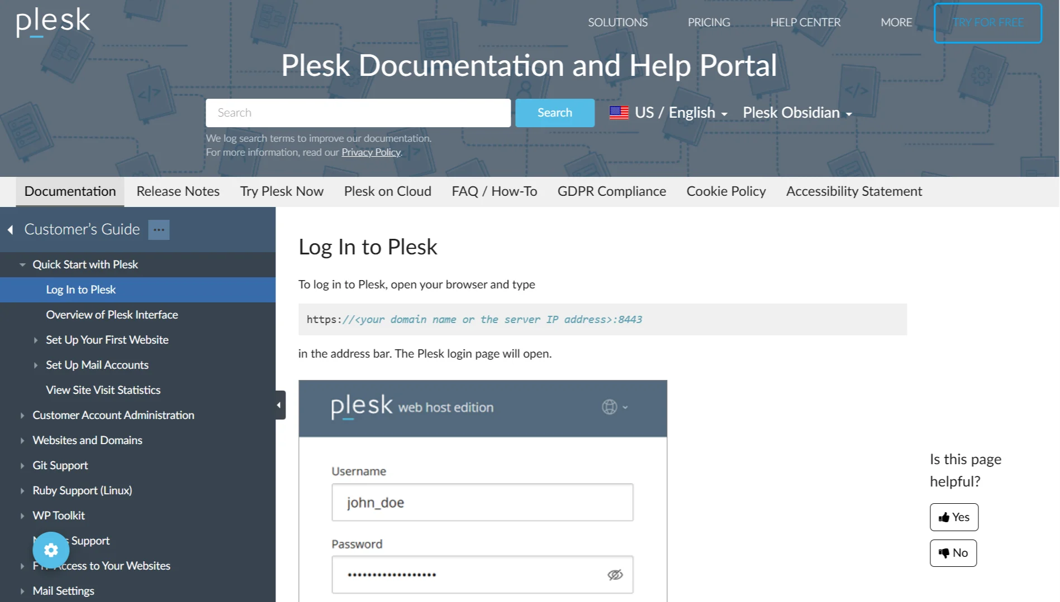Click the Password field in login screenshot

(x=482, y=575)
